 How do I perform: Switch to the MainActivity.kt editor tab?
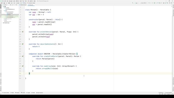[x=23, y=5]
